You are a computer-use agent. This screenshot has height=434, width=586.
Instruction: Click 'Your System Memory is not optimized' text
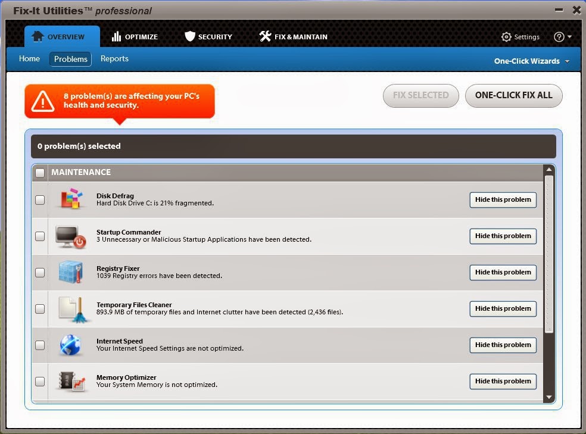pos(157,385)
